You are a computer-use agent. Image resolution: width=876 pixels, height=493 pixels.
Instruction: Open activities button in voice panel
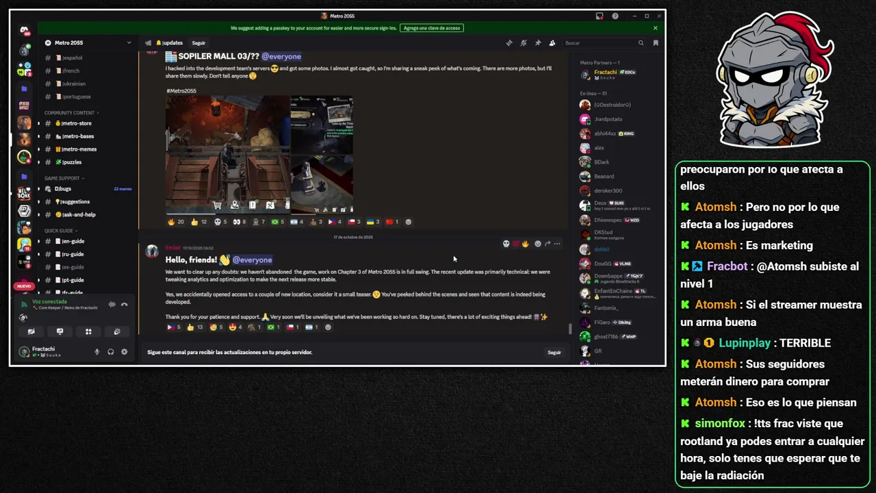pos(88,331)
